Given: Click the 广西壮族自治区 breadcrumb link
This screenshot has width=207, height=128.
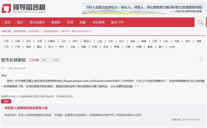Looking at the screenshot, I should click(50, 31).
